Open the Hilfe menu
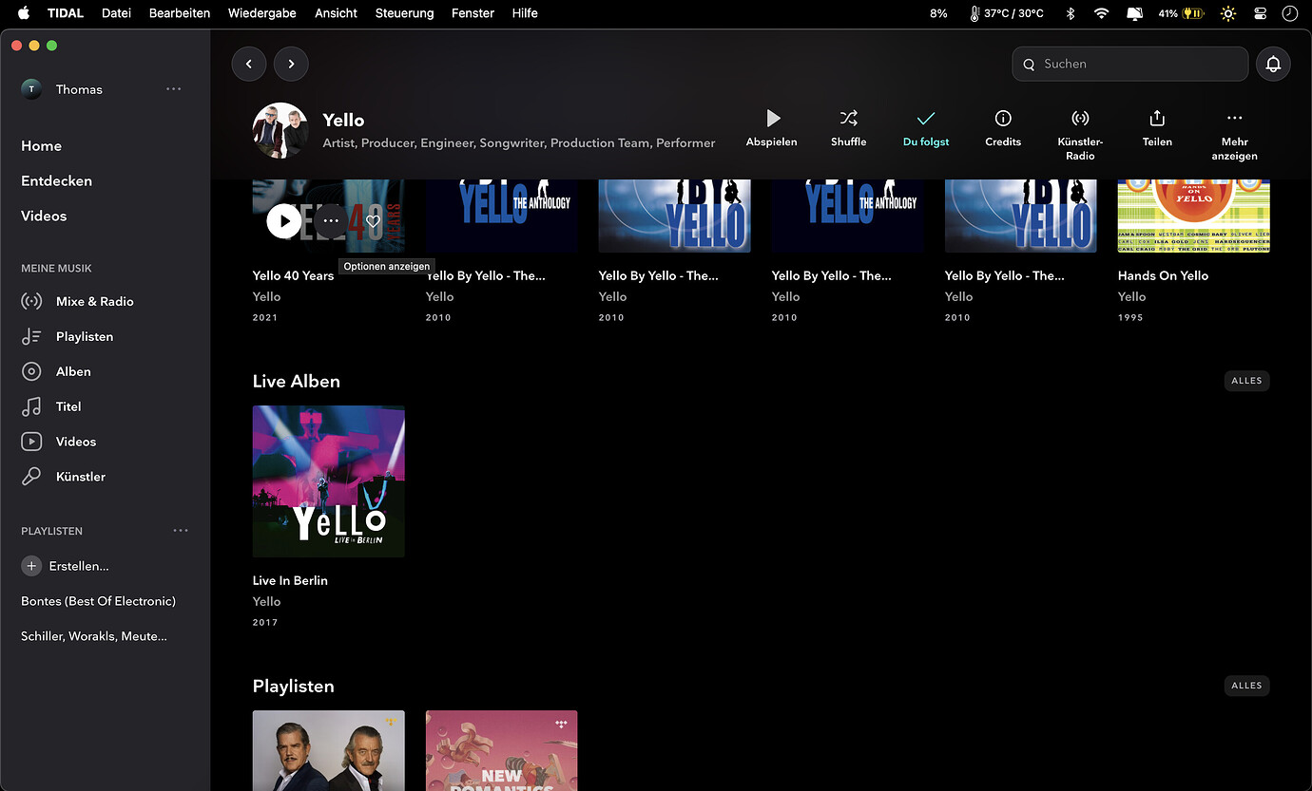The height and width of the screenshot is (791, 1312). click(525, 13)
